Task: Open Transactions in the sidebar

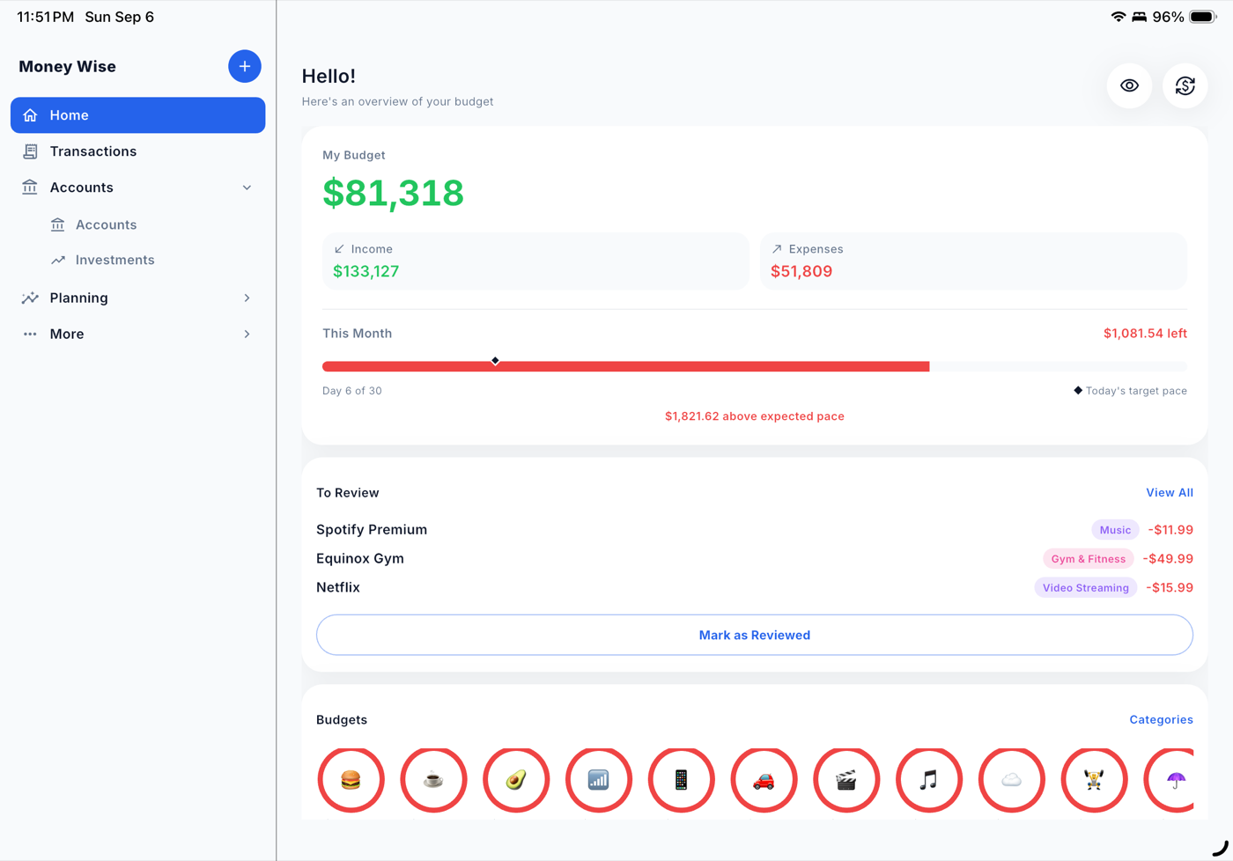Action: [137, 151]
